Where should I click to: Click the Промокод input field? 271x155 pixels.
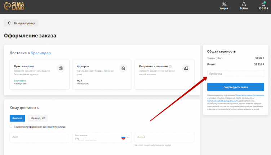click(236, 74)
